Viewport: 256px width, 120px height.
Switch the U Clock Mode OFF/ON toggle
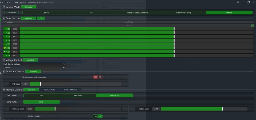[x=98, y=116]
